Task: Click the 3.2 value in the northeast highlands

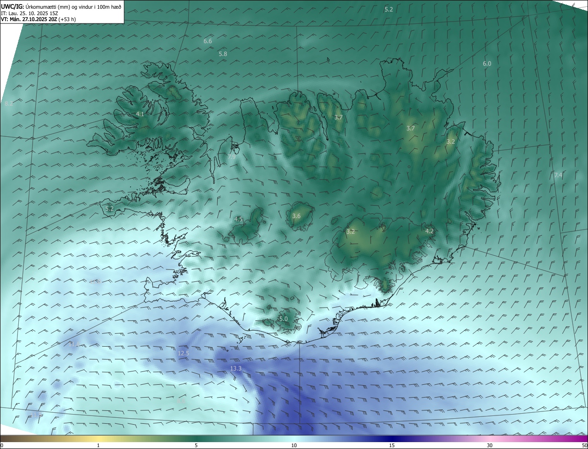Action: point(451,141)
